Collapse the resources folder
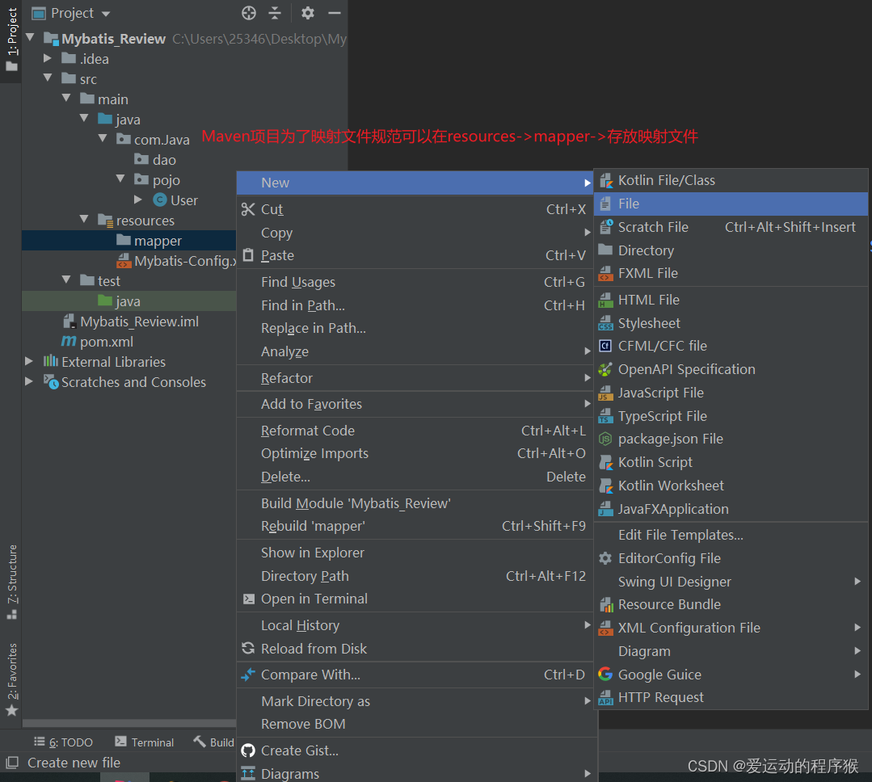Viewport: 872px width, 782px height. (85, 220)
